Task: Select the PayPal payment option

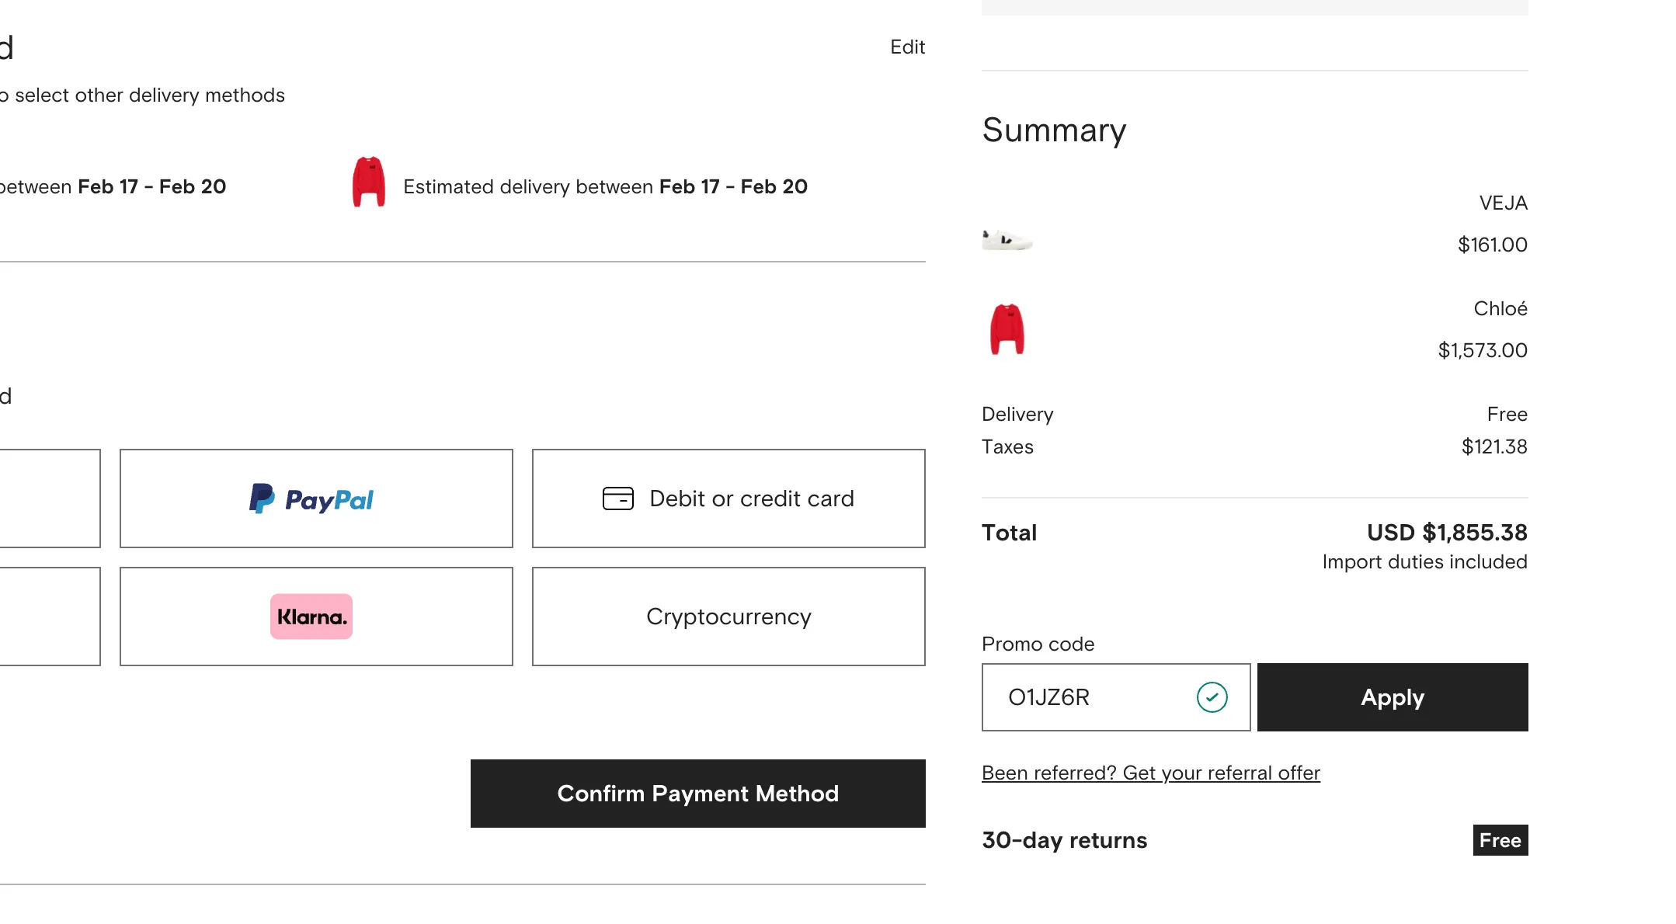Action: coord(316,498)
